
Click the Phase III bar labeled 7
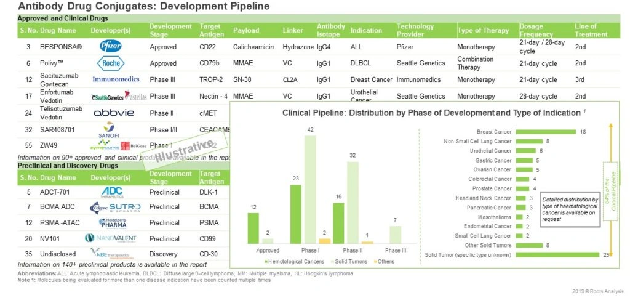[396, 235]
